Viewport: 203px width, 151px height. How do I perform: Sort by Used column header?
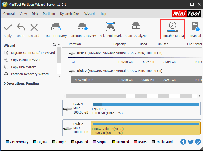[x=144, y=44]
